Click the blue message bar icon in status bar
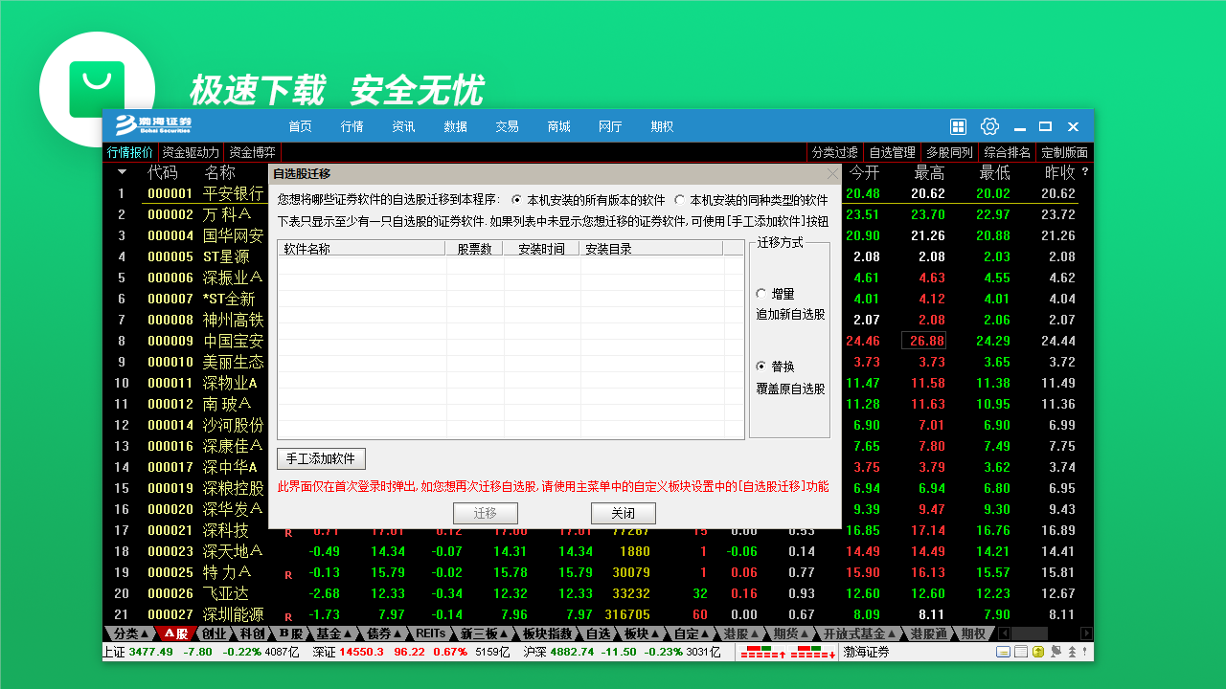The image size is (1226, 689). (1003, 652)
